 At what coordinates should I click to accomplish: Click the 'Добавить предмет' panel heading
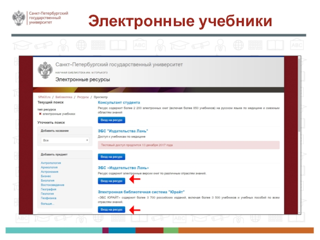(54, 154)
